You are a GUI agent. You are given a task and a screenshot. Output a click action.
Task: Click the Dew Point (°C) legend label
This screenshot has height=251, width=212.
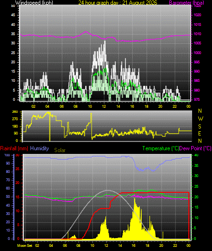point(195,148)
